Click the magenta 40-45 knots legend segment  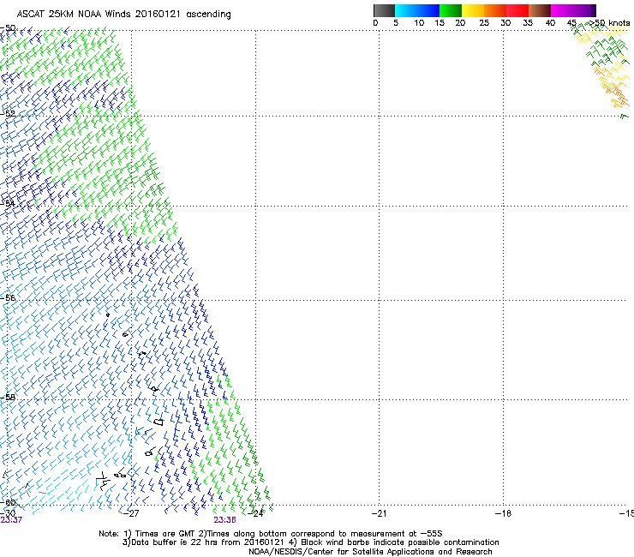click(562, 10)
